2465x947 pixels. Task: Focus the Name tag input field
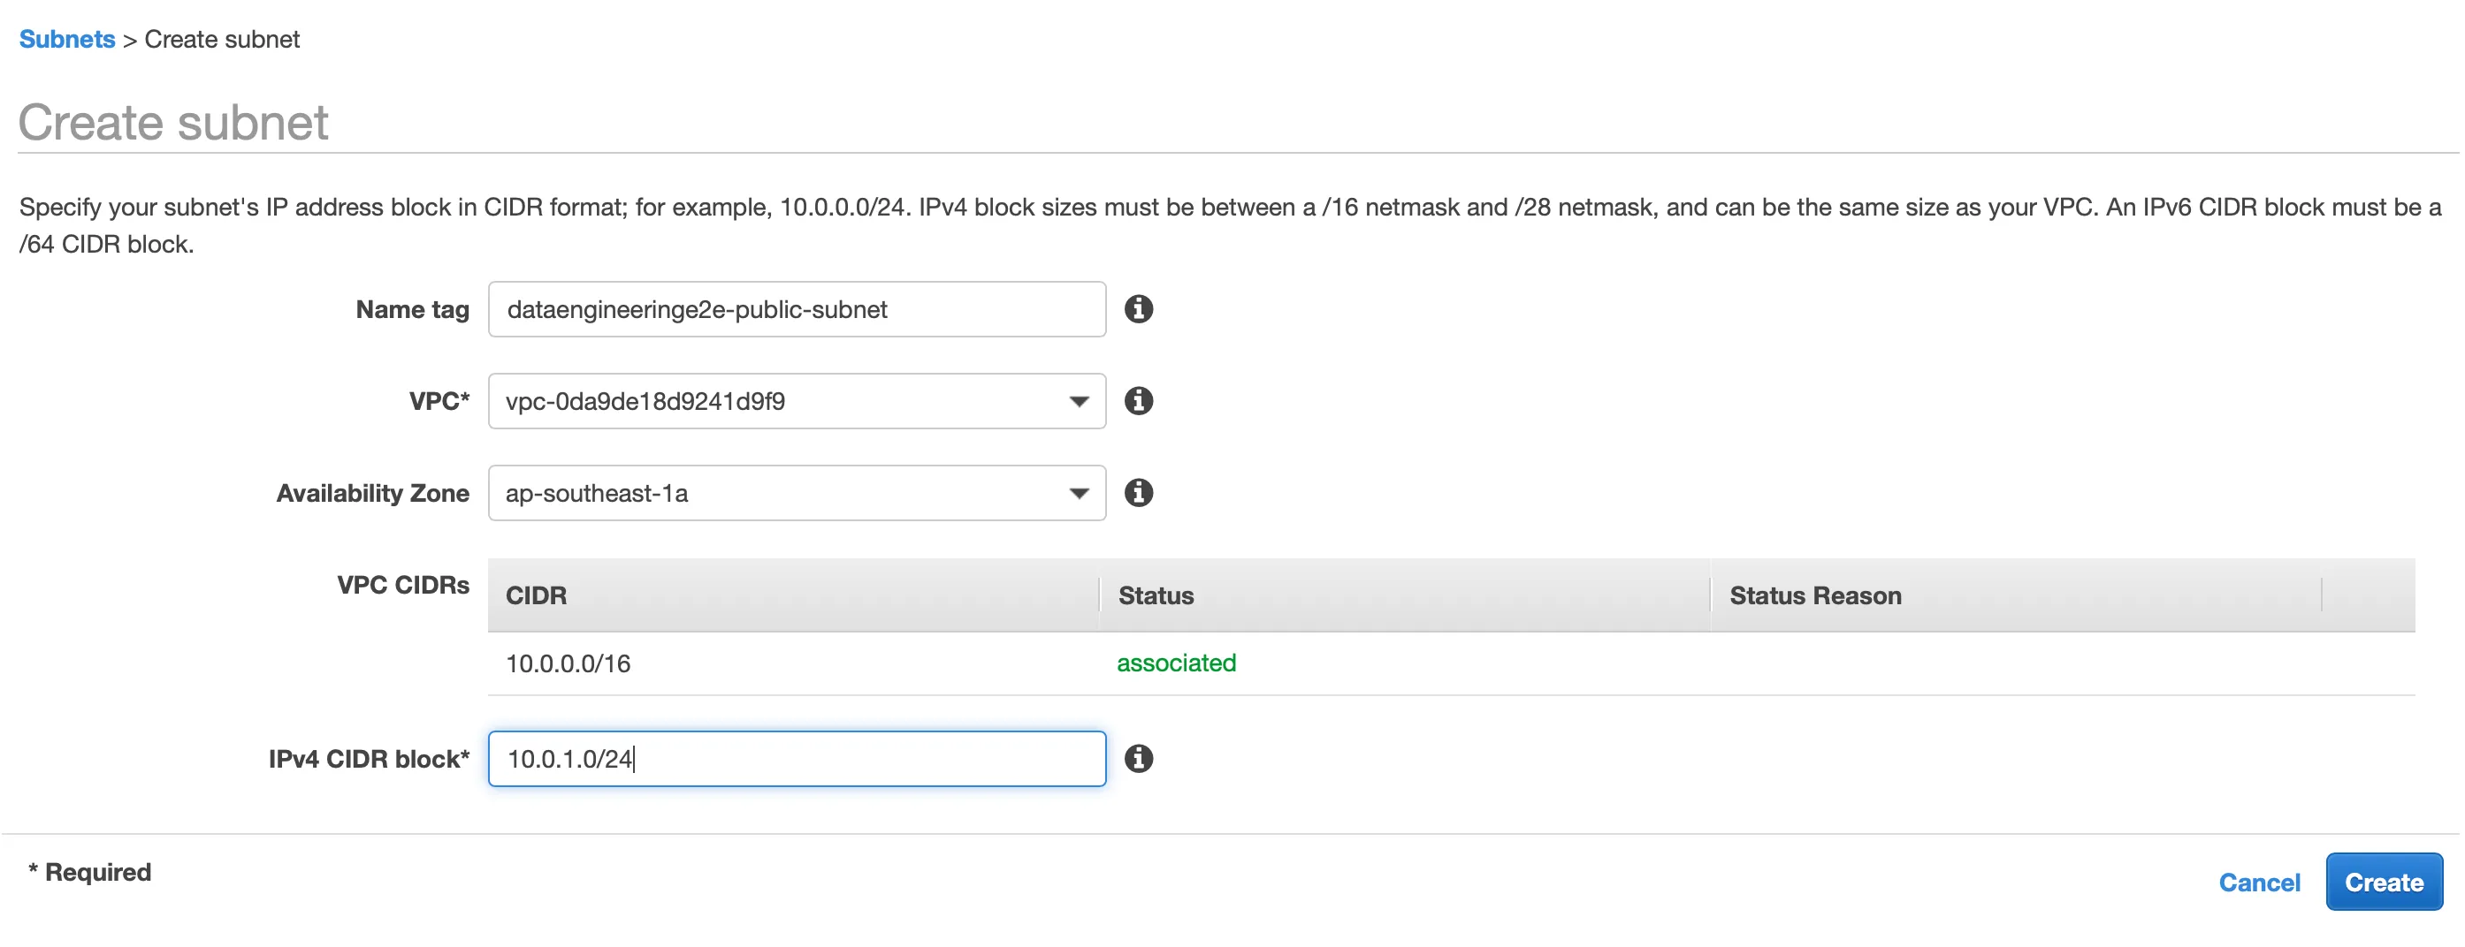tap(796, 309)
